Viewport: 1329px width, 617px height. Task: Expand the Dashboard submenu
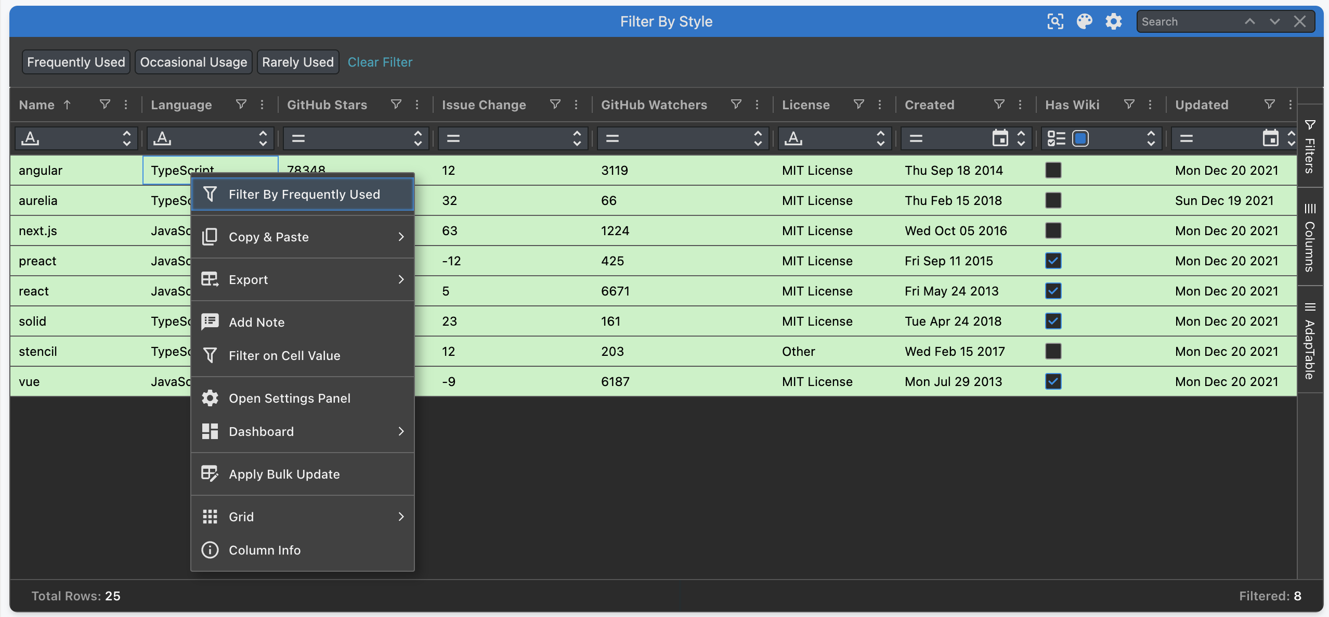[x=303, y=431]
